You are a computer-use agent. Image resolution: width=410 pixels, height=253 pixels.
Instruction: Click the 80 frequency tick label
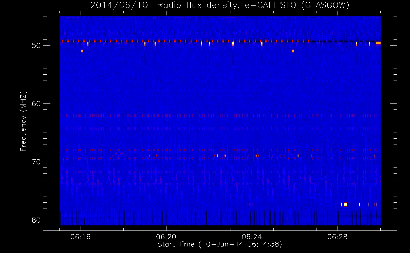pyautogui.click(x=36, y=220)
